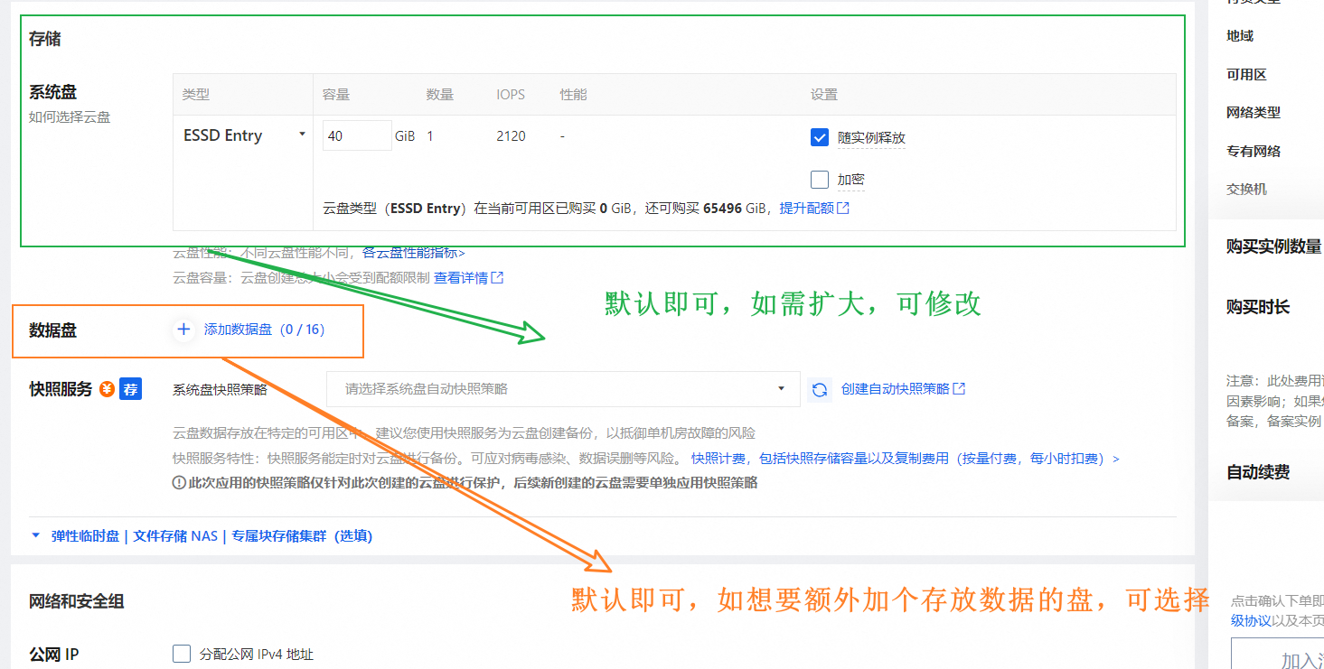Screen dimensions: 1324x669
Task: Click 如何选择云盘 help link
Action: [70, 116]
